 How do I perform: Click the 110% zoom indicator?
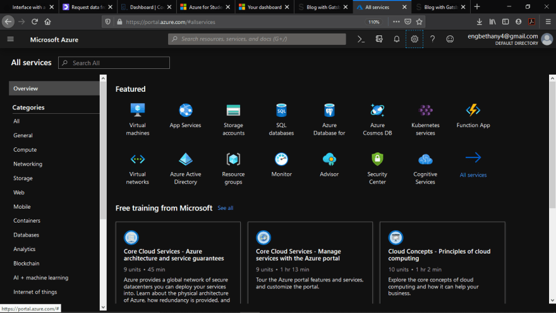[x=374, y=21]
